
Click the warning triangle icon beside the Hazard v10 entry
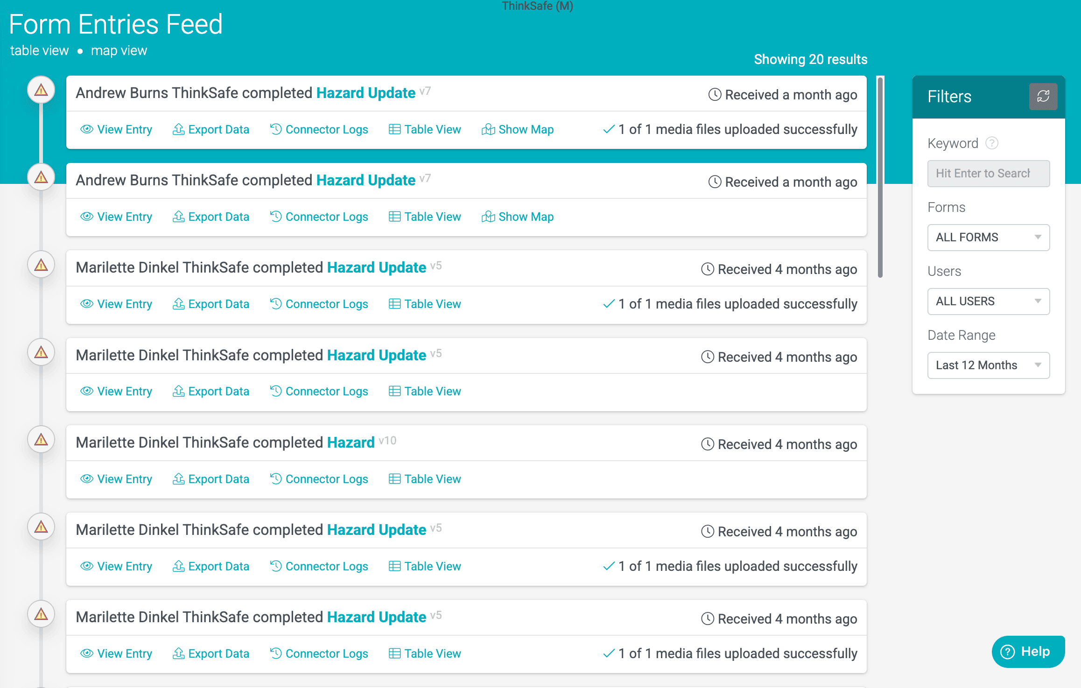click(x=41, y=439)
